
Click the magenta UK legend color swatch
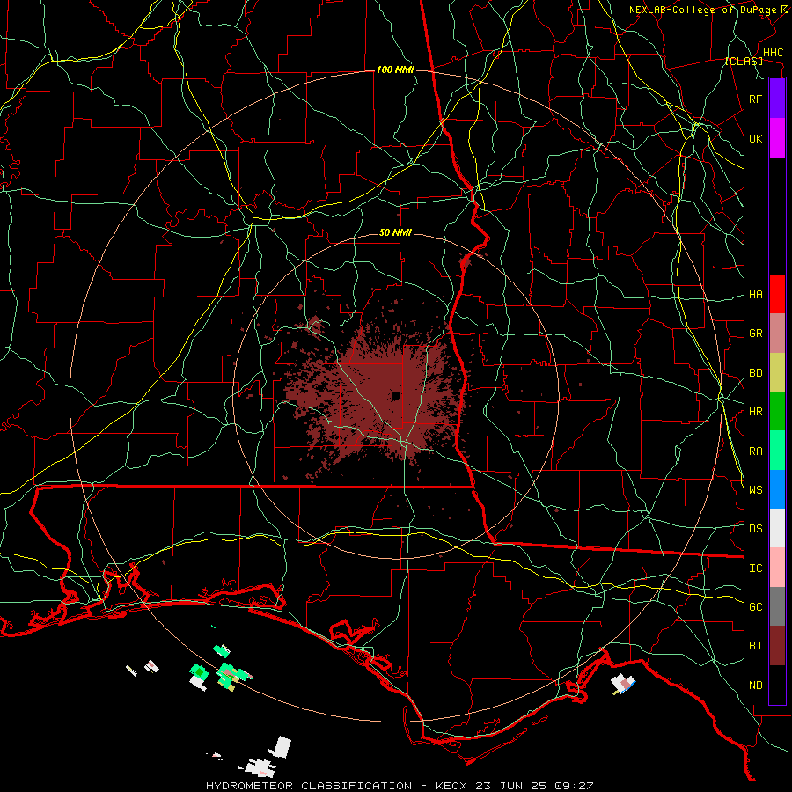[777, 138]
